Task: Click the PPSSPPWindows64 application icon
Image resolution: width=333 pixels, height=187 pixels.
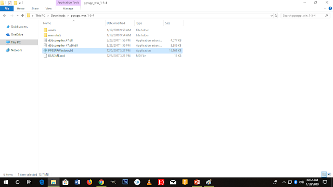Action: (x=45, y=50)
